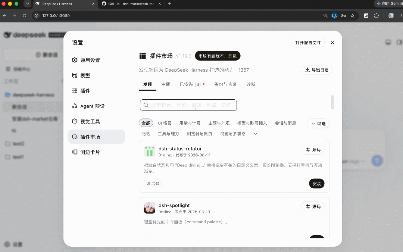The width and height of the screenshot is (403, 252).
Task: Select 插件市场 in the settings sidebar
Action: 96,137
